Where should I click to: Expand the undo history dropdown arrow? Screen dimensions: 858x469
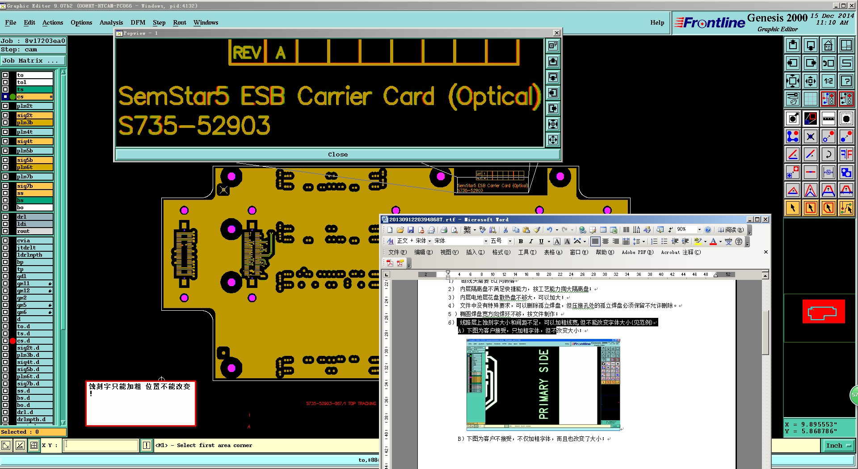557,230
